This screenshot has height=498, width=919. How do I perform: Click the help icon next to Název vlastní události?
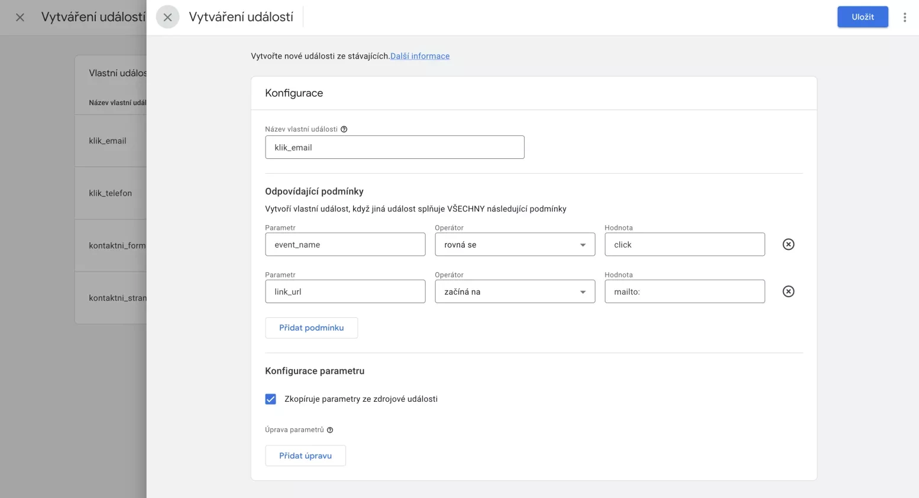[344, 129]
